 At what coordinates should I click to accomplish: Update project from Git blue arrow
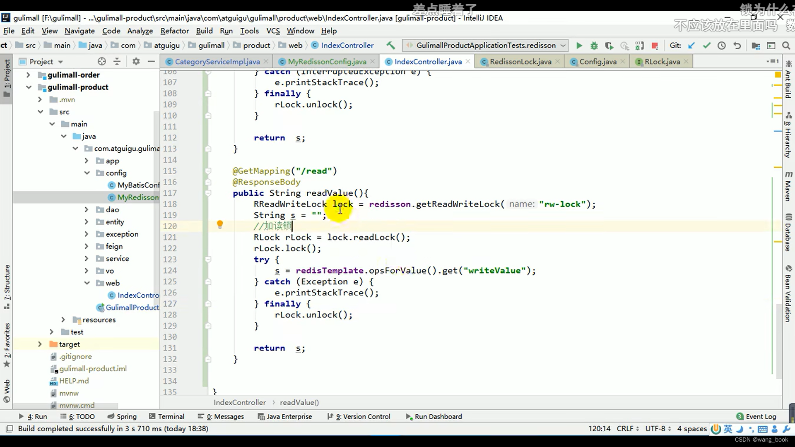pos(691,46)
